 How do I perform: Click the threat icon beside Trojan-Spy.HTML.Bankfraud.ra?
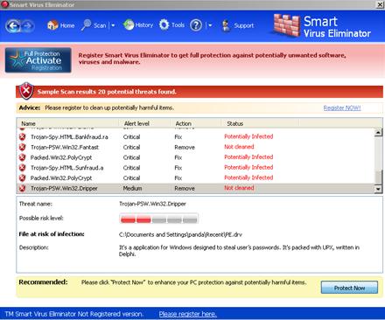click(22, 136)
